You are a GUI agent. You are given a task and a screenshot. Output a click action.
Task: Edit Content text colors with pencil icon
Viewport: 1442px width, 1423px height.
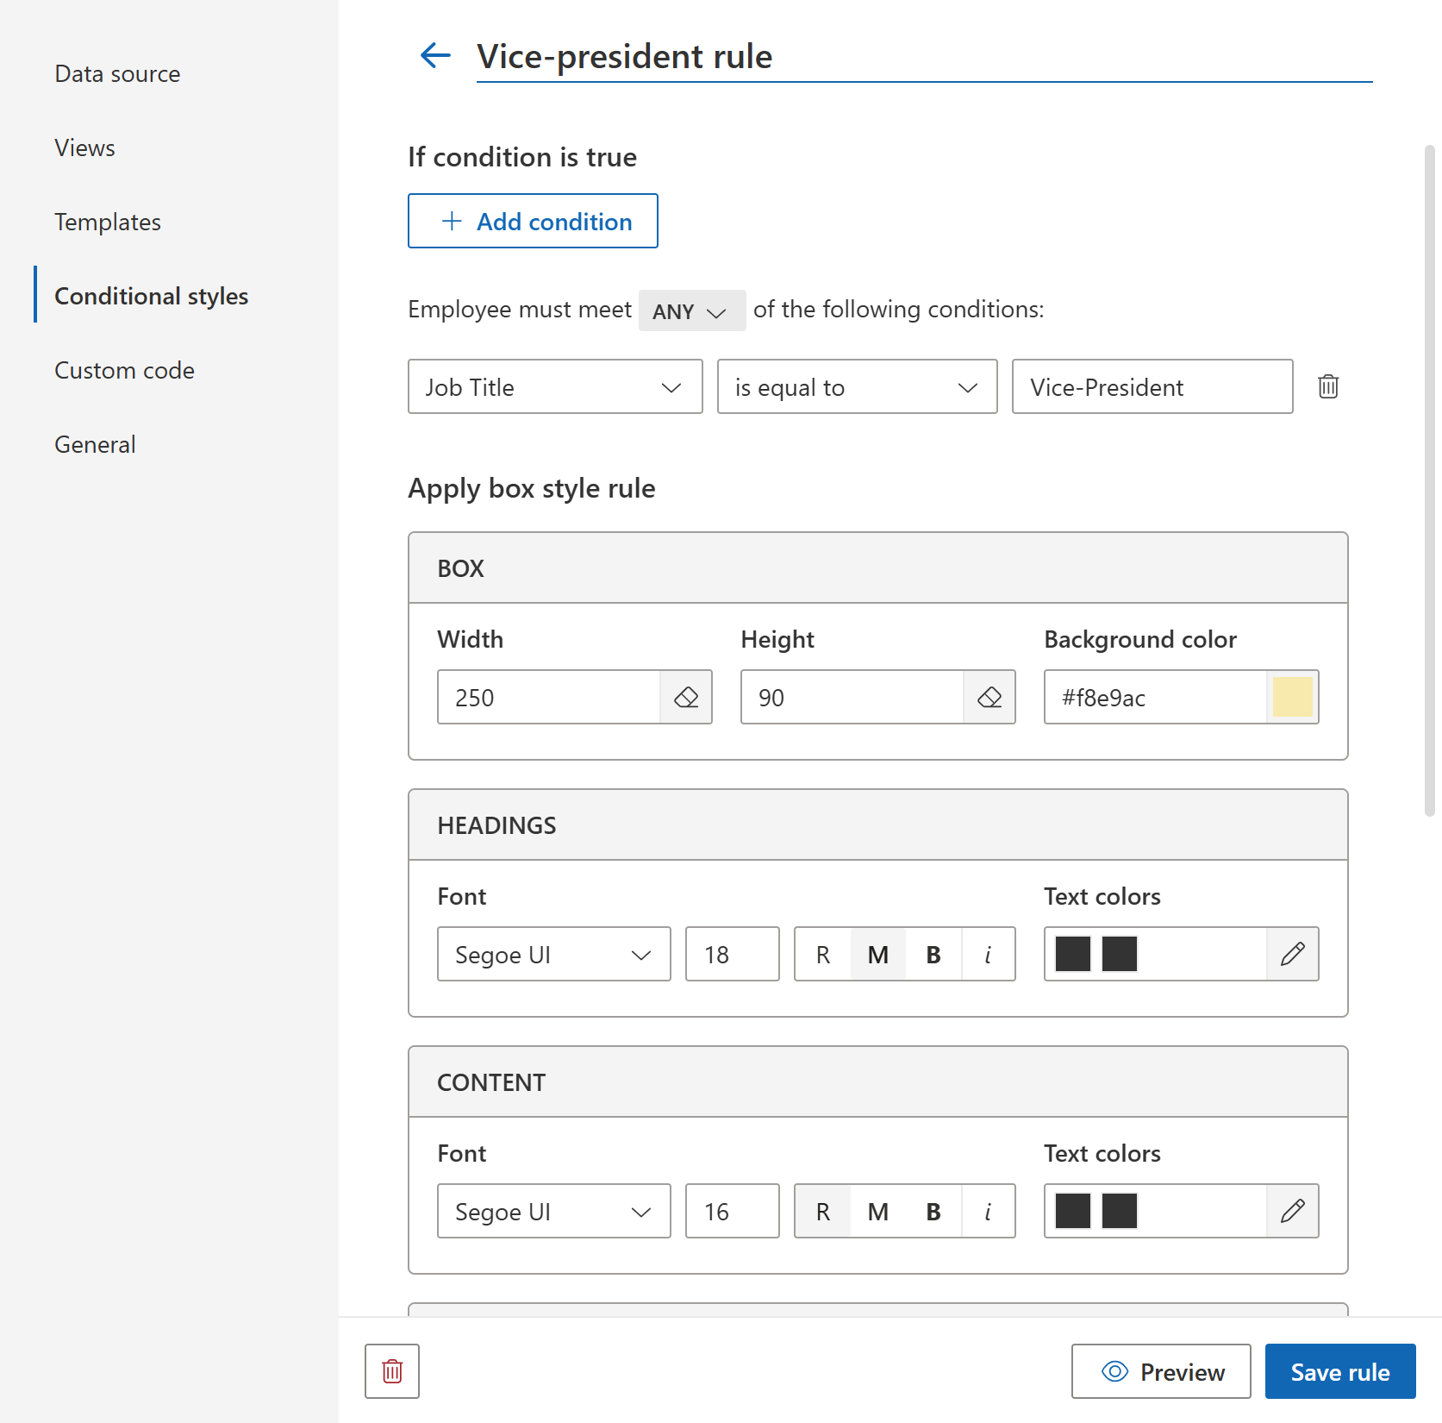coord(1292,1211)
